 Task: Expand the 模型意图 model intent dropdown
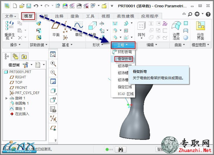201,45
